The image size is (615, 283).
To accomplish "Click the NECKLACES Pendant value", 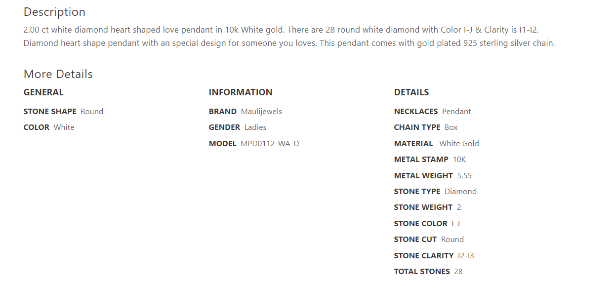I will (456, 112).
